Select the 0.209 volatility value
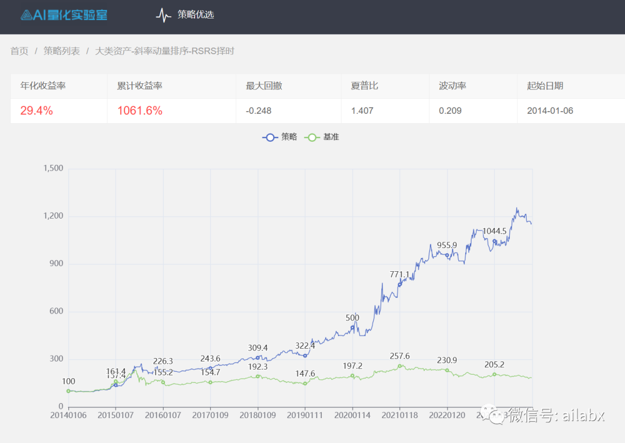The height and width of the screenshot is (443, 625). point(450,111)
